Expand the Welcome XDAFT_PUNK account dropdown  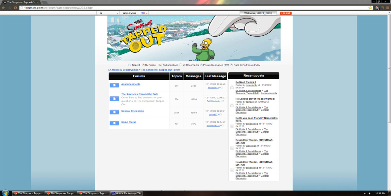[258, 13]
